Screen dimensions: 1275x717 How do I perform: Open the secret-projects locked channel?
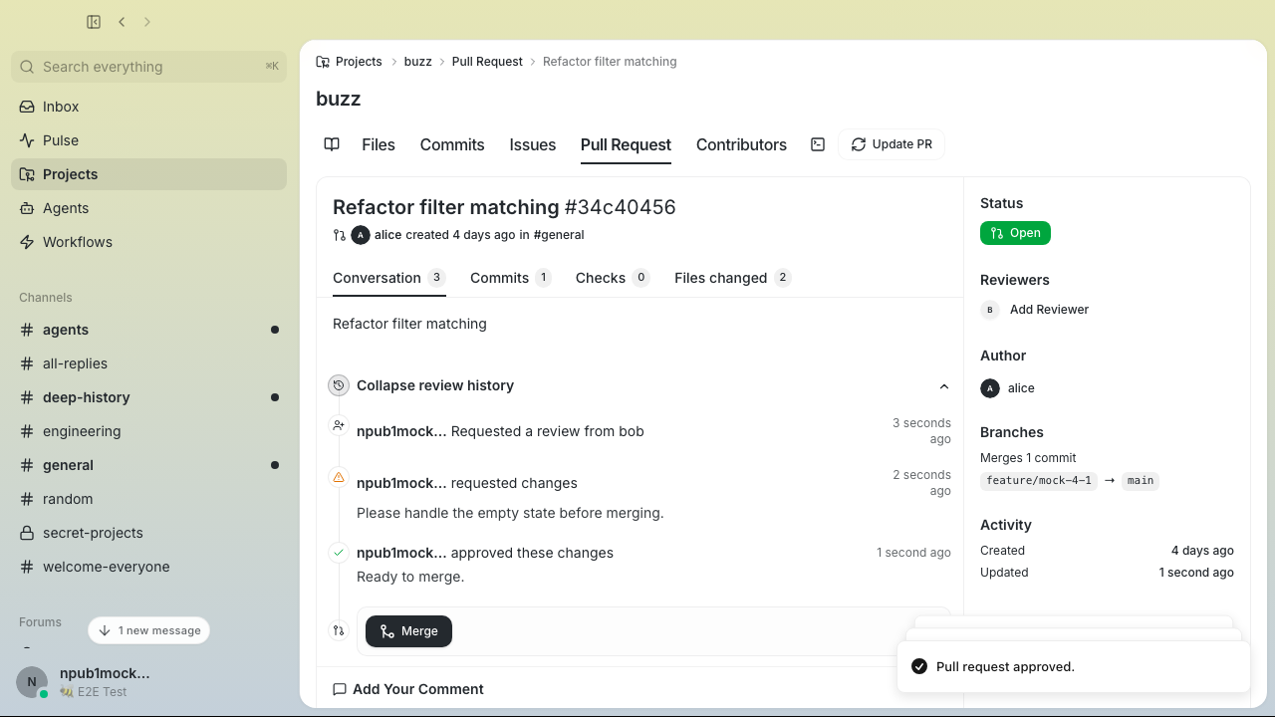149,533
